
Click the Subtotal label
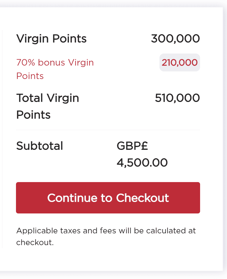pyautogui.click(x=40, y=146)
